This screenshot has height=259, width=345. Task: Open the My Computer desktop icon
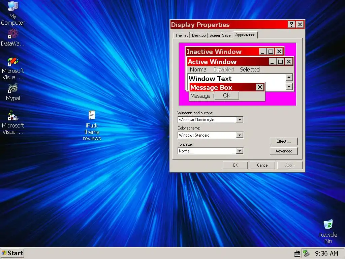click(x=13, y=13)
